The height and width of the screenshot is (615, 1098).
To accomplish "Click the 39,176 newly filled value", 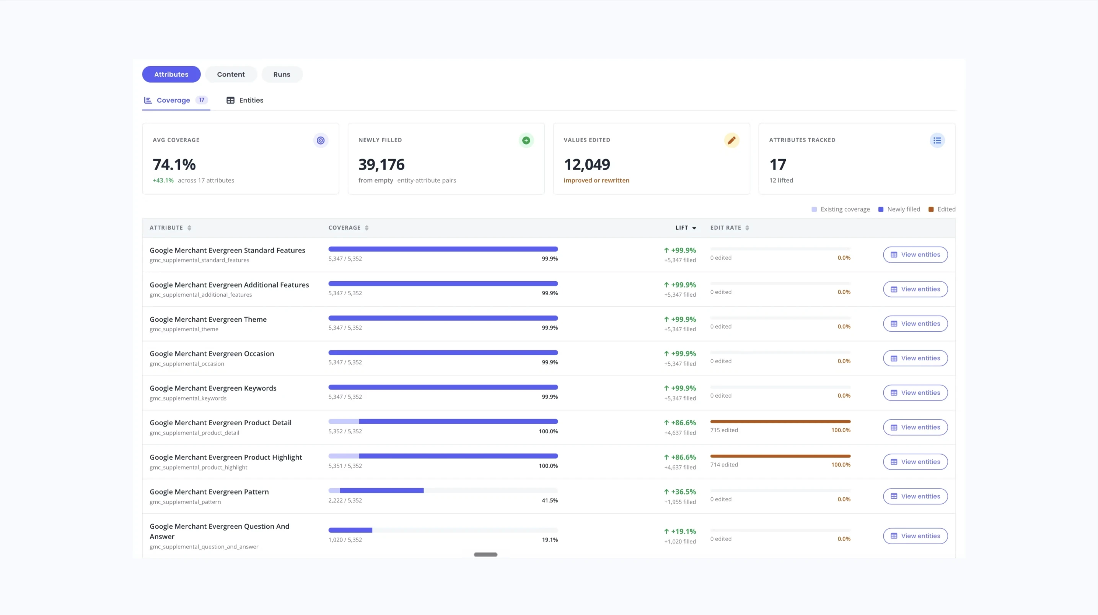I will click(x=381, y=164).
